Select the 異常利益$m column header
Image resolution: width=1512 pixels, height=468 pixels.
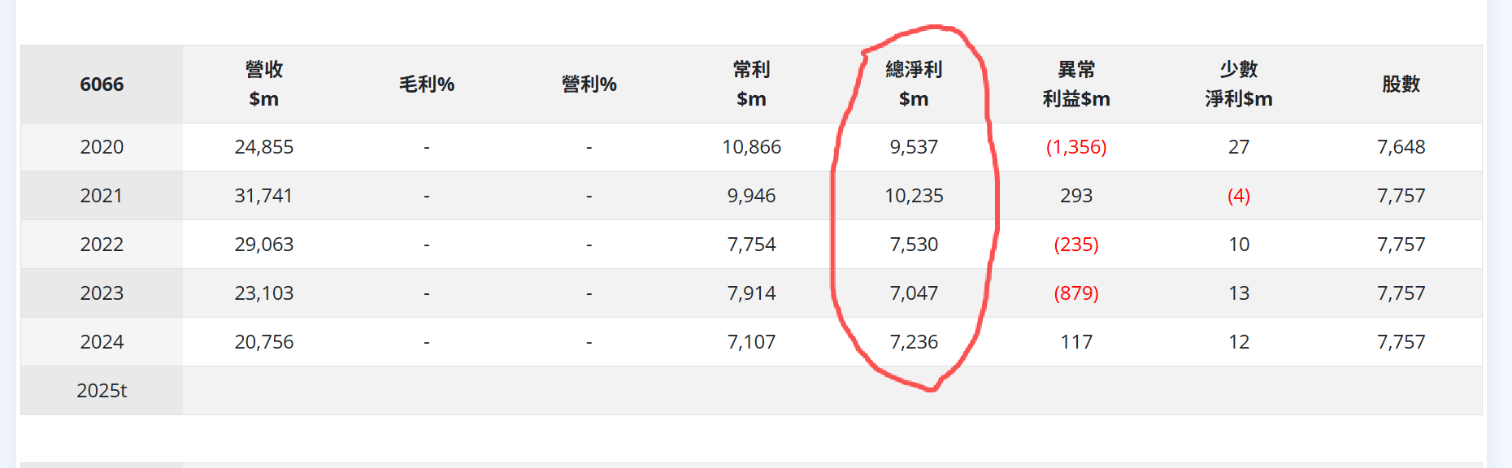click(x=1076, y=84)
